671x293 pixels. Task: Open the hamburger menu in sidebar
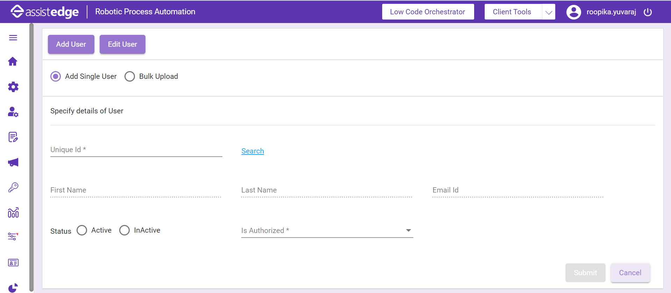[13, 38]
